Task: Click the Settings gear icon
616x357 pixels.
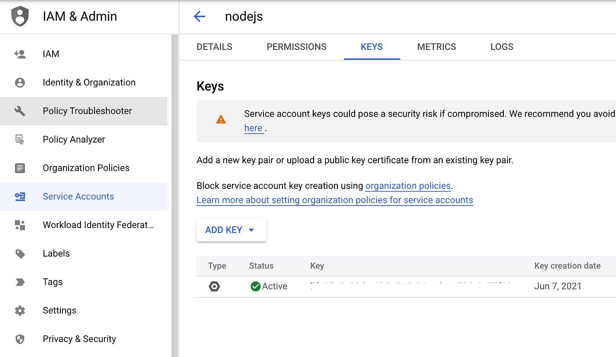Action: coord(20,311)
